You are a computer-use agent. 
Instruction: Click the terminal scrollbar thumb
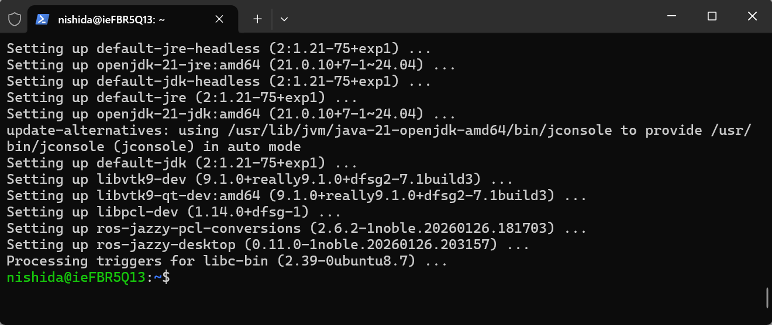(x=767, y=298)
